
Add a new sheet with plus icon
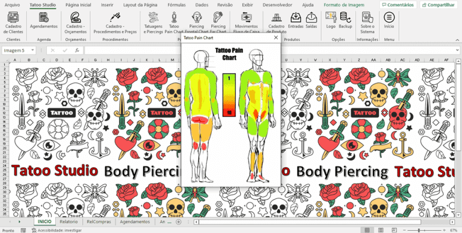[x=178, y=222]
